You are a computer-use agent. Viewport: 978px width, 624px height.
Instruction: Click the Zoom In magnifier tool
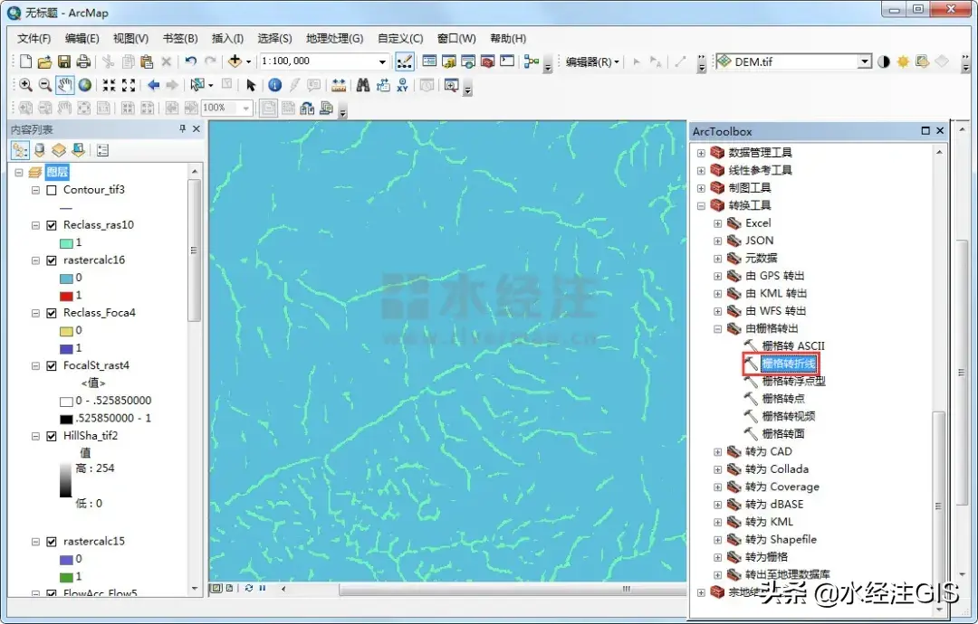click(25, 85)
